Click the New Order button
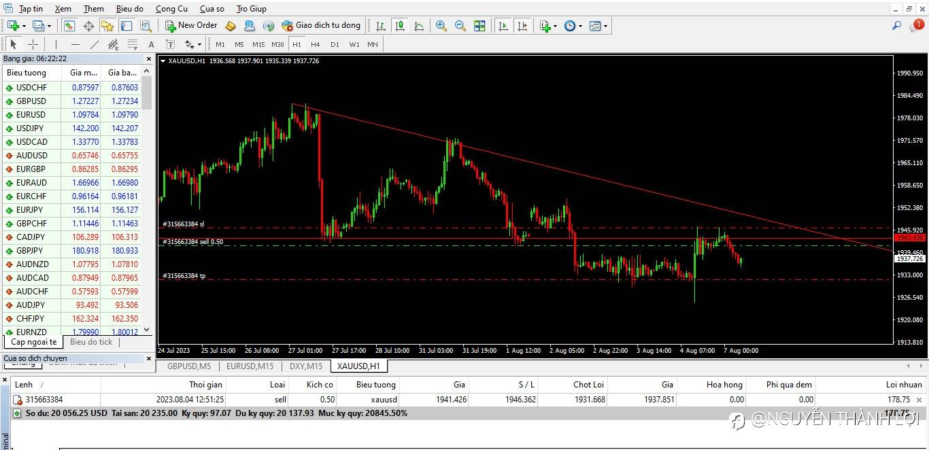Screen dimensions: 929x450 point(191,26)
